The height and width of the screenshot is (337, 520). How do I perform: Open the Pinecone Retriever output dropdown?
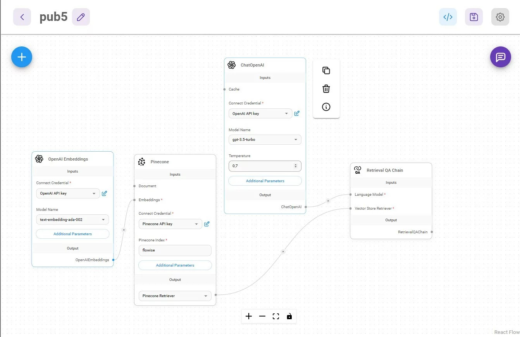point(175,296)
